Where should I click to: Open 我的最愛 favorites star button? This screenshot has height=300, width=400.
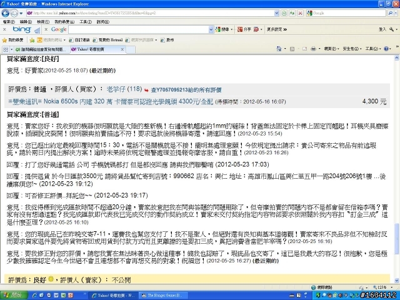[x=12, y=40]
